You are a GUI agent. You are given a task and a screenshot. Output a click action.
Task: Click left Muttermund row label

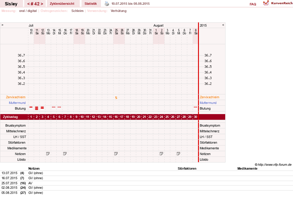tap(17, 103)
